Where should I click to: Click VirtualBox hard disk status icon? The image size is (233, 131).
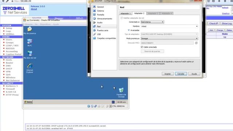88,106
